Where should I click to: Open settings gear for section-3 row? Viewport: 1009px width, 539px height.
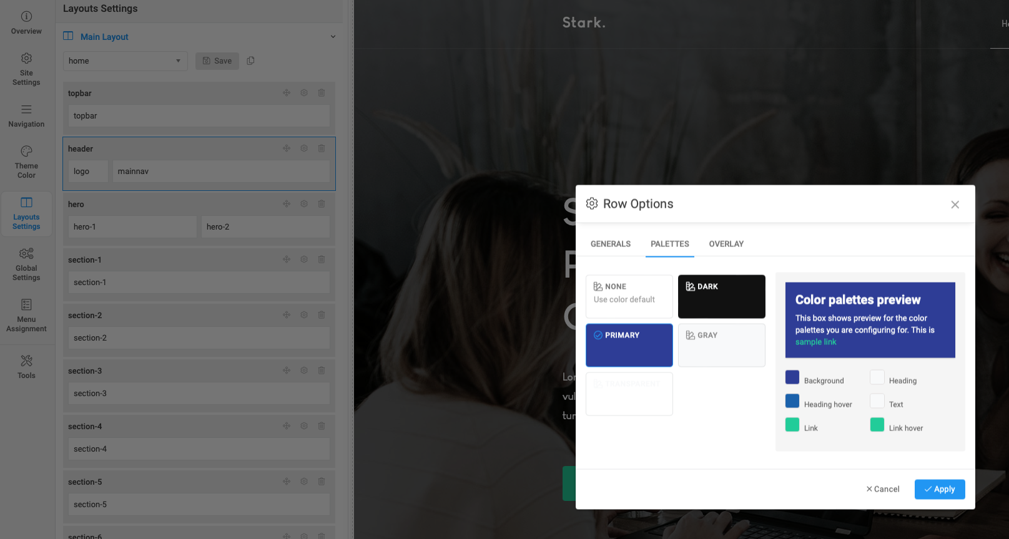[304, 371]
